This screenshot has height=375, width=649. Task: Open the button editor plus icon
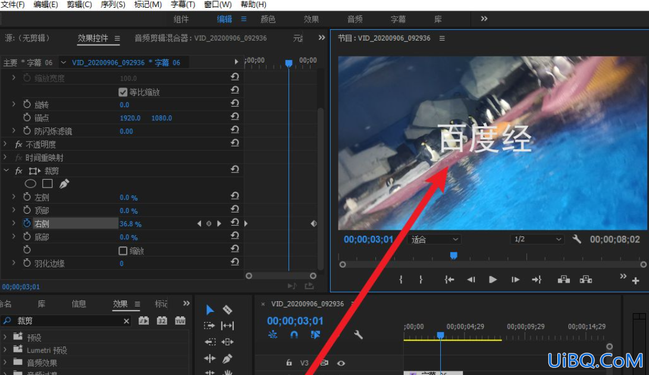point(636,281)
